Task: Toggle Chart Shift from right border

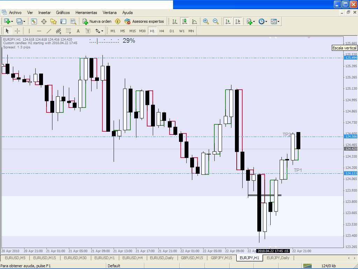Action: point(238,21)
